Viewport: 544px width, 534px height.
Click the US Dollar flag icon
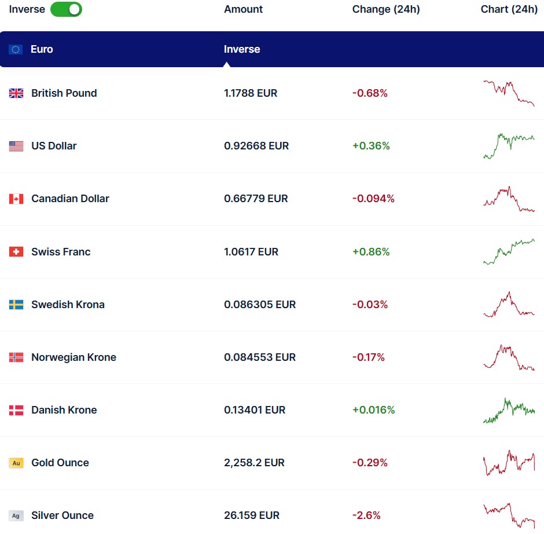click(x=16, y=146)
